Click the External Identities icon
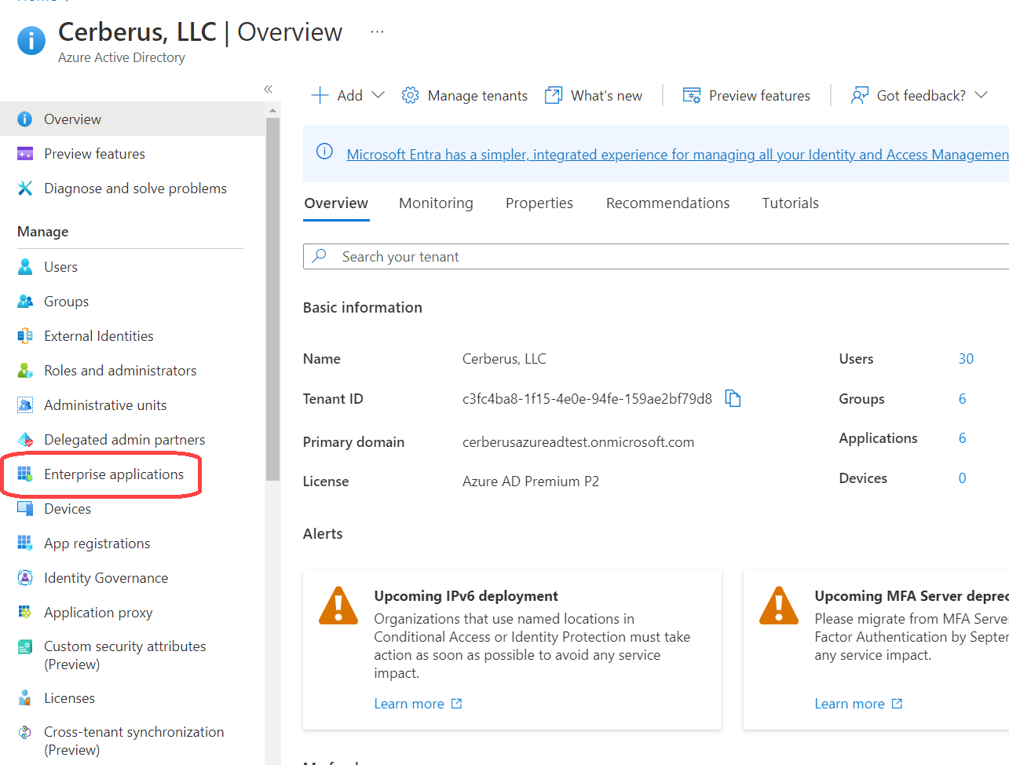This screenshot has height=765, width=1009. pos(25,336)
